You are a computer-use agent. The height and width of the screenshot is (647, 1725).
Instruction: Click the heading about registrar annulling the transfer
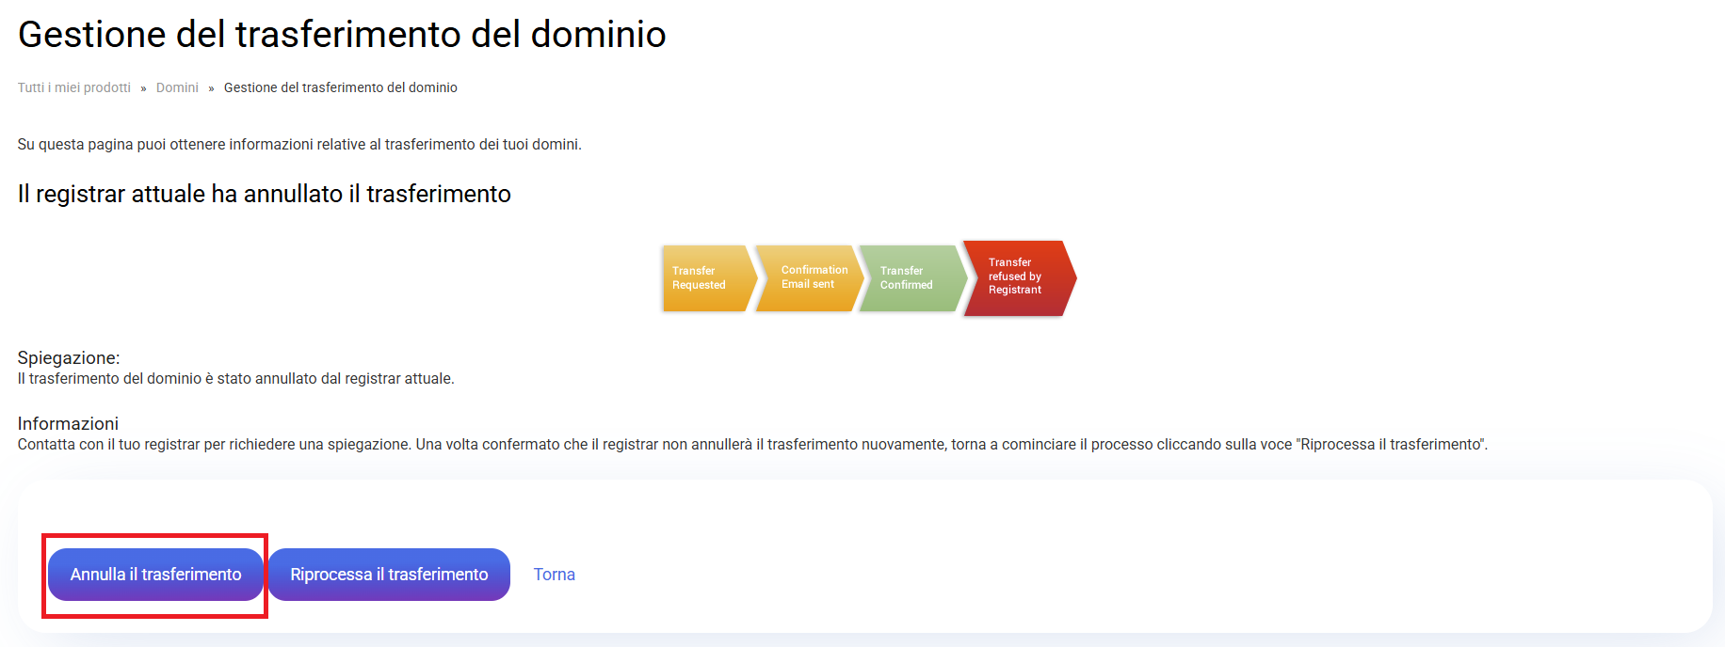click(x=264, y=194)
